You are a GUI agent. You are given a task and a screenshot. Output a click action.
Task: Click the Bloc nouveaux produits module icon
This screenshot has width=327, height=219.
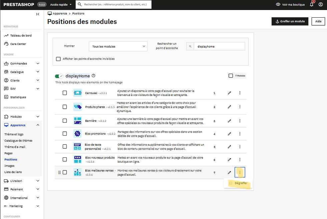click(x=77, y=160)
